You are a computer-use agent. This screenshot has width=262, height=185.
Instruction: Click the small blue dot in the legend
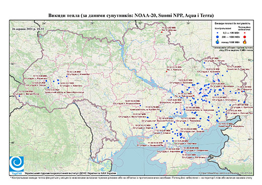coord(218,33)
